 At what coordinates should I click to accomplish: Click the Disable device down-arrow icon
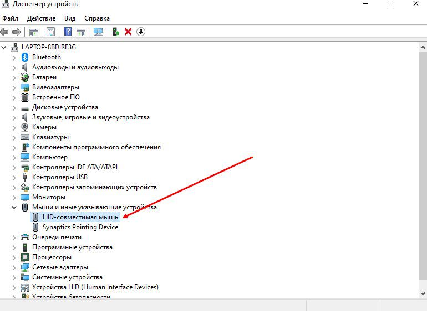141,32
